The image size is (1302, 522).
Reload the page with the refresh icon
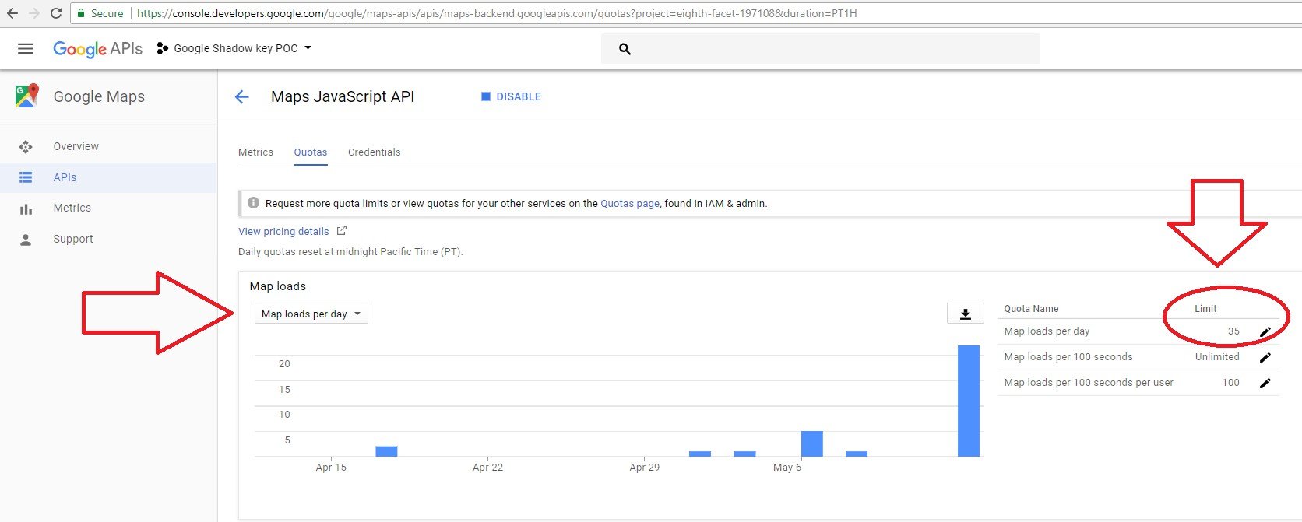click(x=55, y=13)
